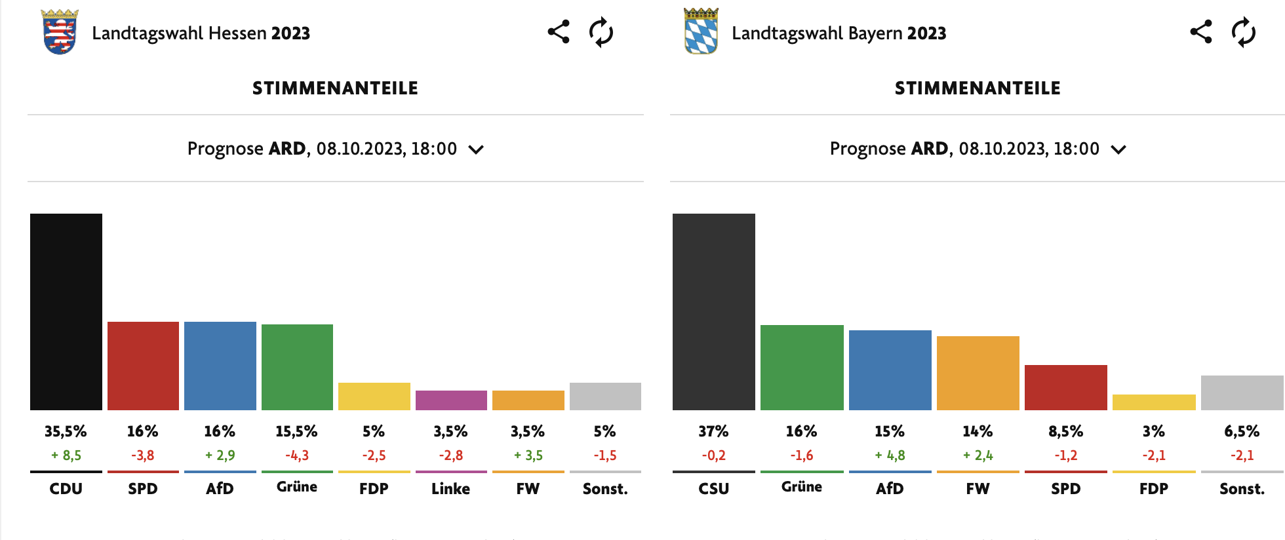Click the Bayern refresh icon
This screenshot has height=540, width=1285.
1243,32
